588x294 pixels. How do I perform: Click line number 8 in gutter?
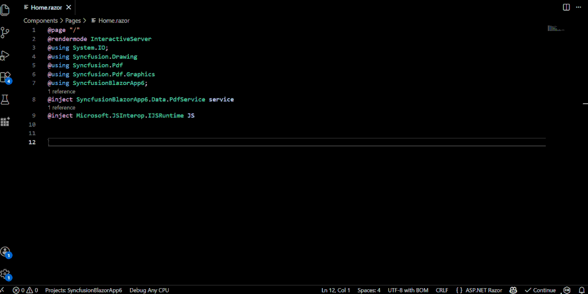tap(34, 99)
